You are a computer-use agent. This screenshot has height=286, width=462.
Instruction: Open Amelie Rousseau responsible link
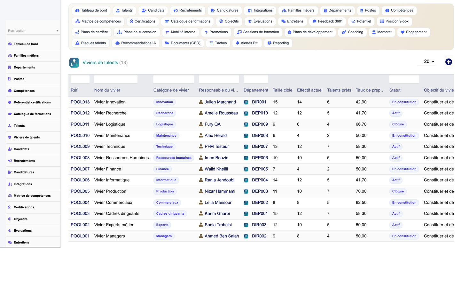221,113
